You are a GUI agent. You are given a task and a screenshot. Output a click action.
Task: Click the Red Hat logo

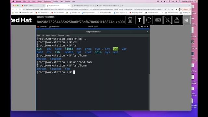(x=21, y=20)
